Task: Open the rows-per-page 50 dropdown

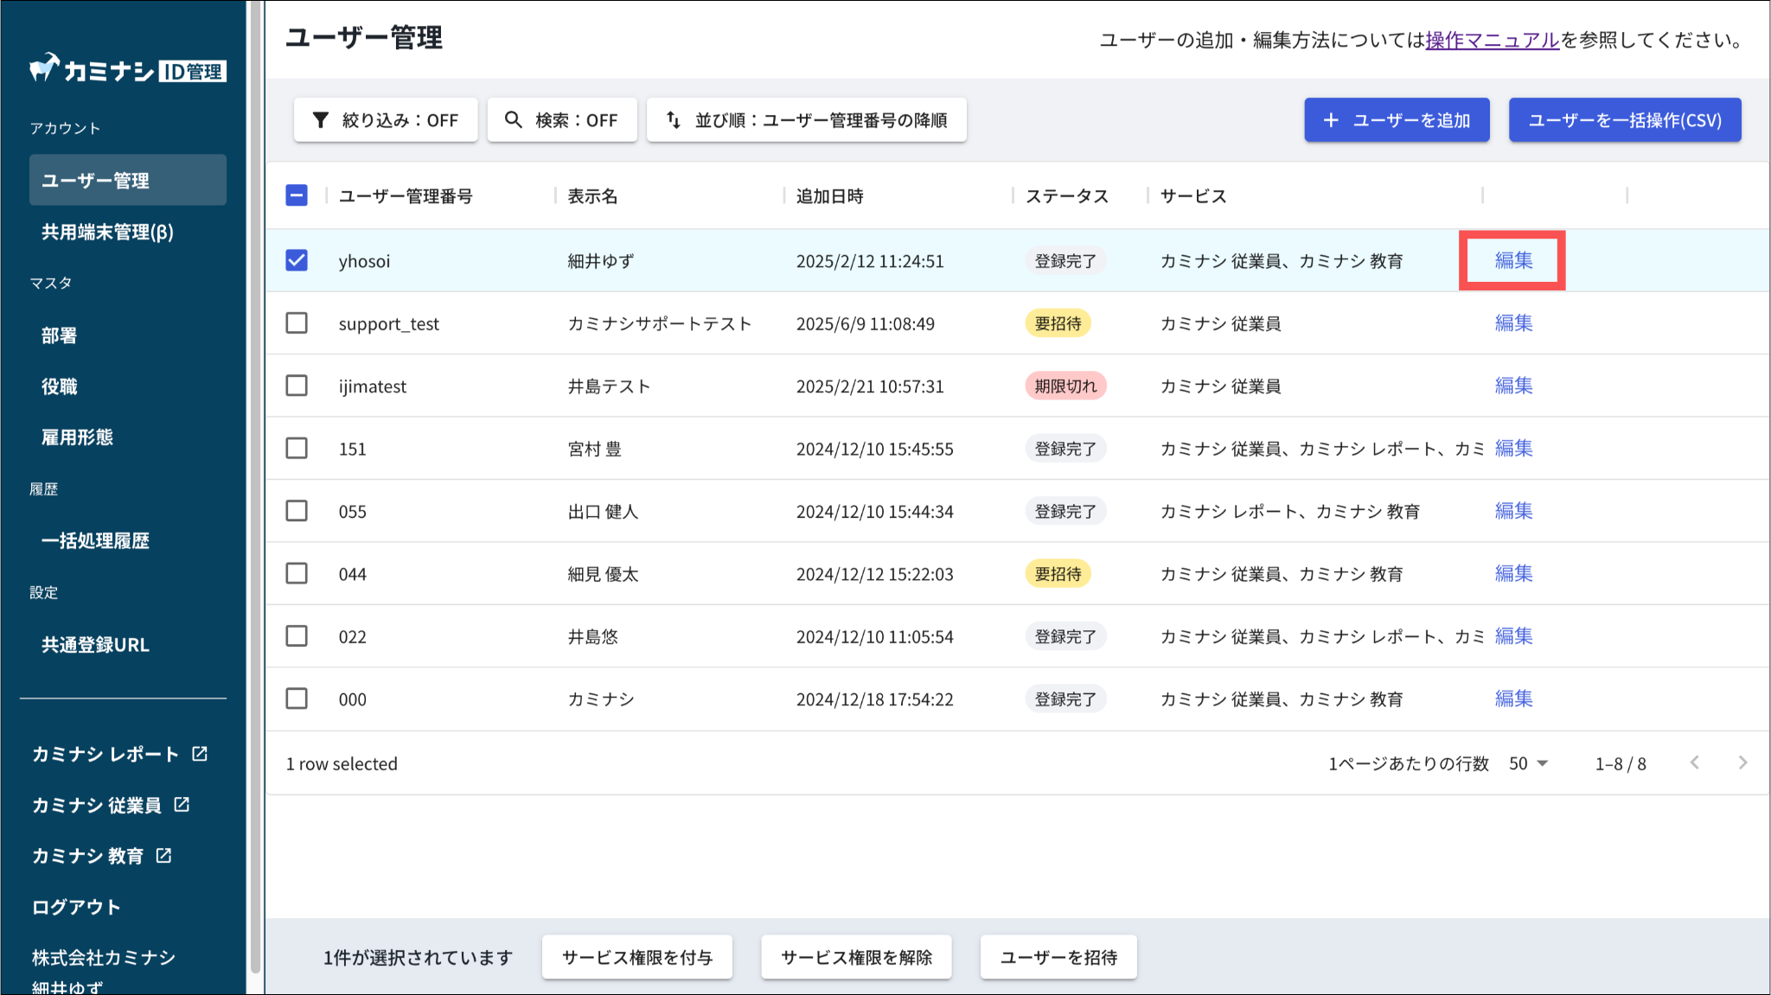Action: [1528, 763]
